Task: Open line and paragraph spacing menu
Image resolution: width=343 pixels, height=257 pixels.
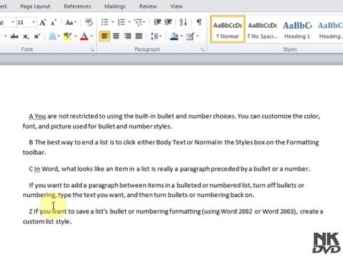Action: coord(156,36)
